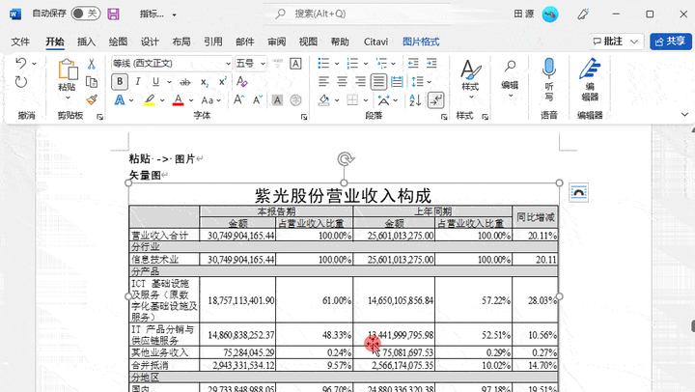
Task: Switch to the 插入 tab
Action: pos(86,42)
